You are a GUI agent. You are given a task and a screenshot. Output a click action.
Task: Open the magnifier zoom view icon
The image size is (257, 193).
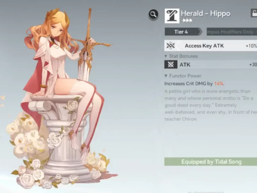[x=154, y=14]
